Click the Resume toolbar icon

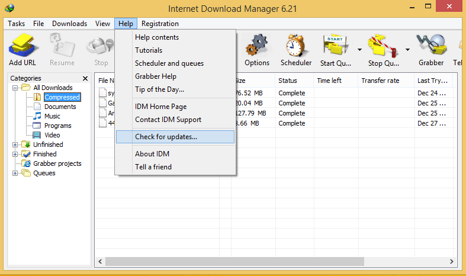point(62,46)
